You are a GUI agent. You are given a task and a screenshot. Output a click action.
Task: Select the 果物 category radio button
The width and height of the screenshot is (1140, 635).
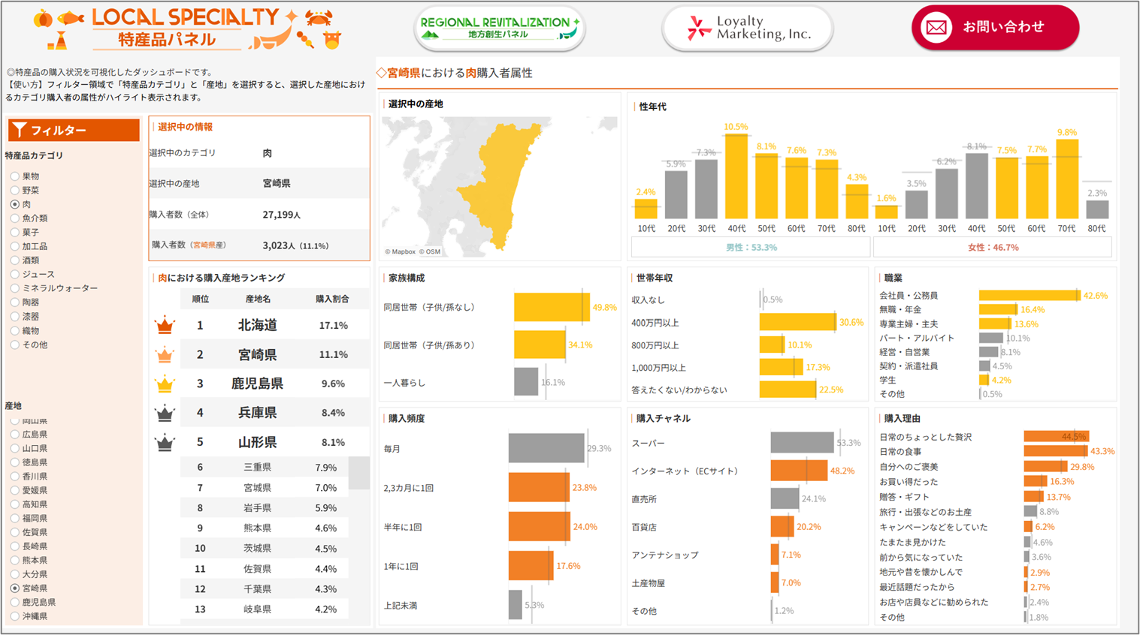tap(15, 176)
